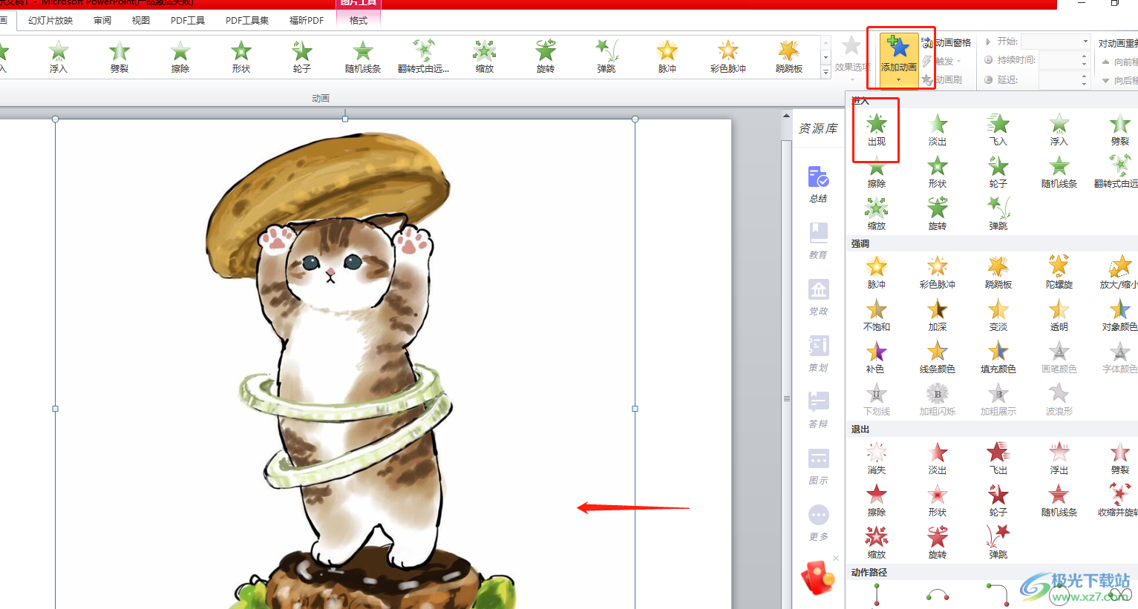Decrease 延迟 with spinner down arrow
The height and width of the screenshot is (609, 1138).
pos(1084,83)
